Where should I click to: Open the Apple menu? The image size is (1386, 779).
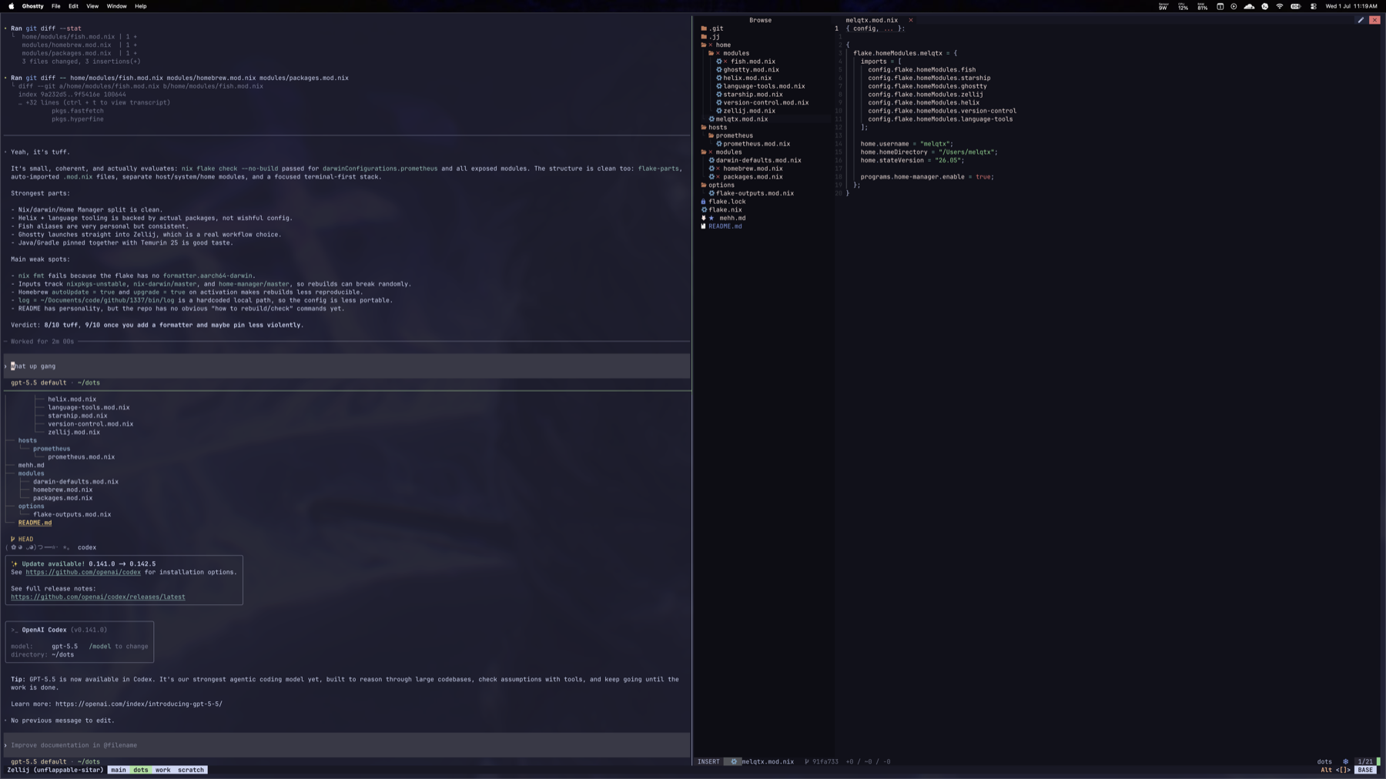(11, 6)
